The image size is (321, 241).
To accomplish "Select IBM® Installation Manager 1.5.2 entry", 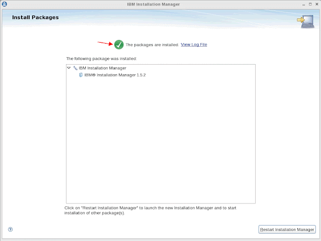I will [x=115, y=75].
